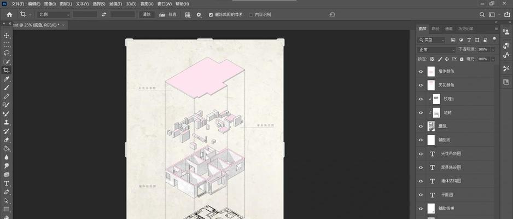Hide the 天花吊顶图 text layer
The image size is (513, 219).
tap(421, 153)
